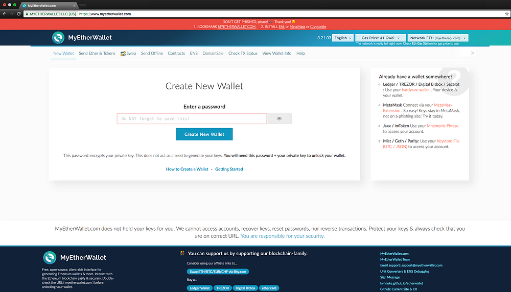Image resolution: width=511 pixels, height=292 pixels.
Task: Click MYETHERWALLET.COM bookmark link in banner
Action: pyautogui.click(x=237, y=27)
